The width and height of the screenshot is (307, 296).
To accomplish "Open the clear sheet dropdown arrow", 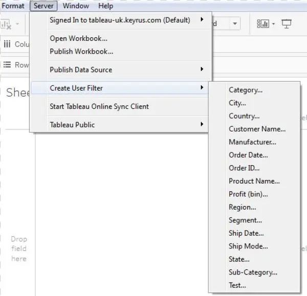I will [17, 24].
